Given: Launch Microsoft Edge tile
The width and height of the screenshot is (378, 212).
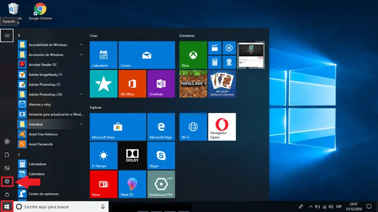Looking at the screenshot, I should coord(161,127).
